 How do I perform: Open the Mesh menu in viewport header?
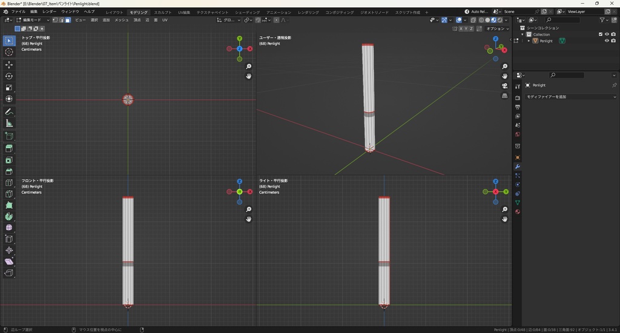[x=121, y=20]
